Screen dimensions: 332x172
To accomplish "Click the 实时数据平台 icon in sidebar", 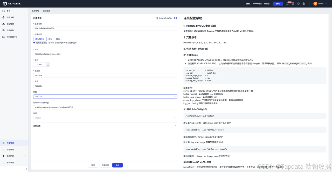I will [x=4, y=37].
